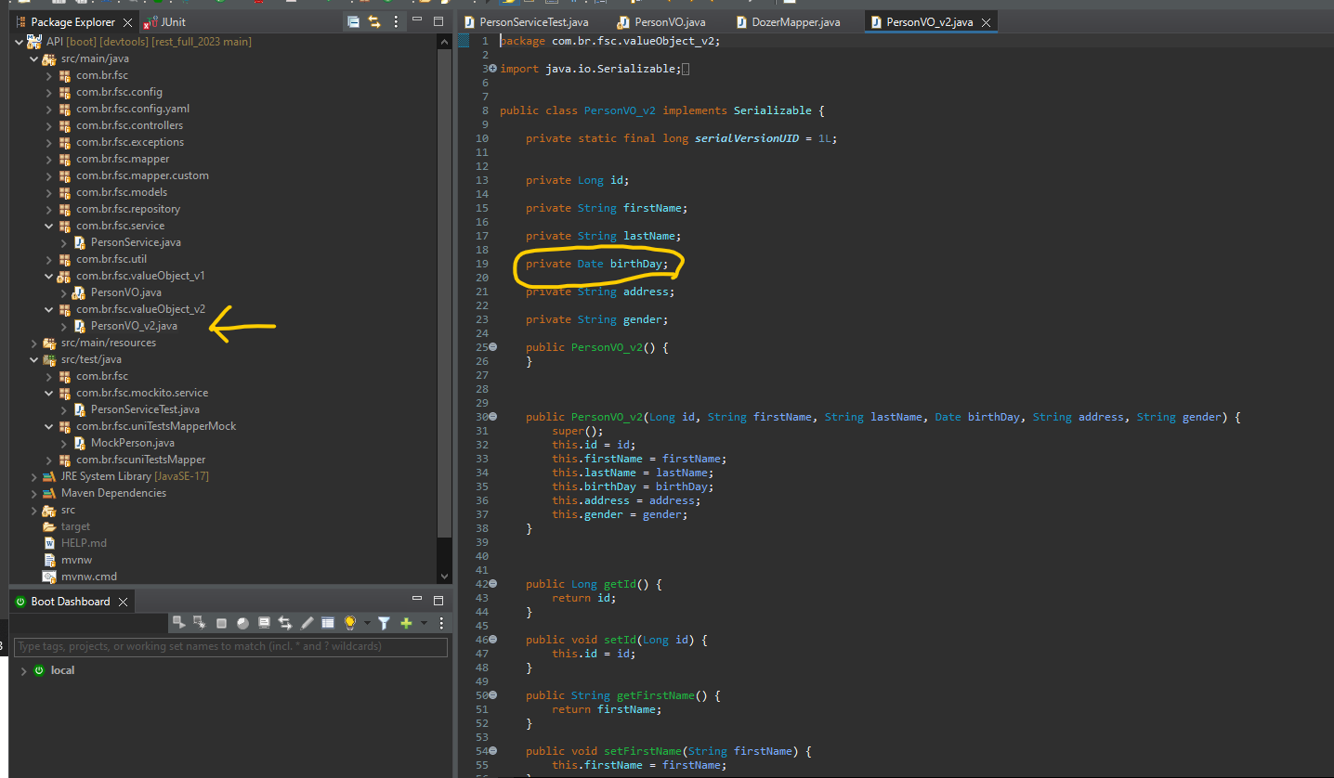
Task: Click the pencil edit icon in Boot Dashboard
Action: 307,623
